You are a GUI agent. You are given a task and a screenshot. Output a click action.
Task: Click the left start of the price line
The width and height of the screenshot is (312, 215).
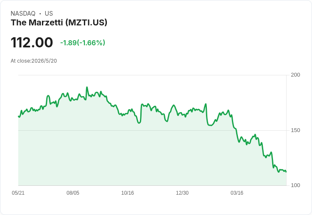[19, 116]
